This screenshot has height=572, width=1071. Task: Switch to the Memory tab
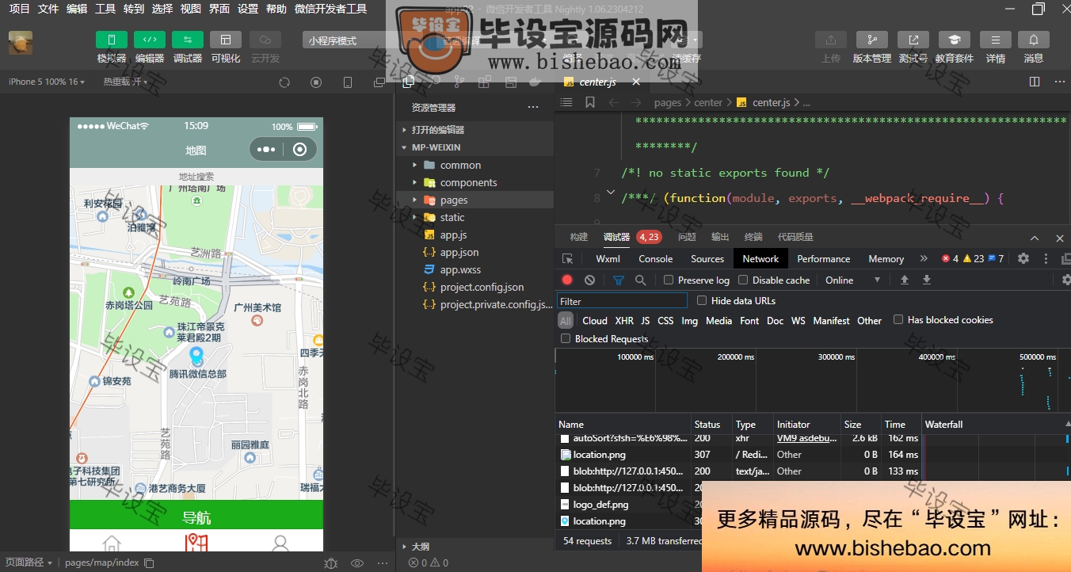pos(886,259)
